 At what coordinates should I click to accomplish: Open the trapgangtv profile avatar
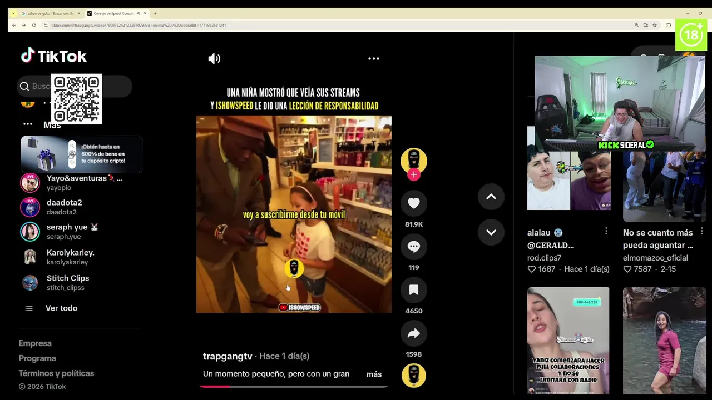pyautogui.click(x=414, y=160)
